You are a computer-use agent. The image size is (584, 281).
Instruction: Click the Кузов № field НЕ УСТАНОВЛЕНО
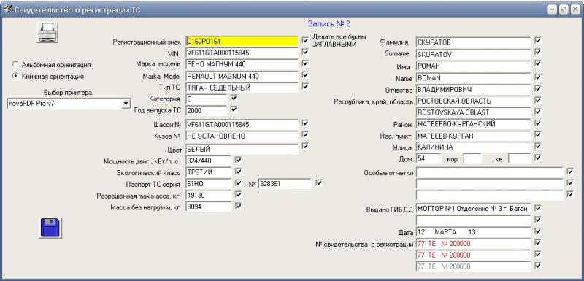[x=242, y=136]
